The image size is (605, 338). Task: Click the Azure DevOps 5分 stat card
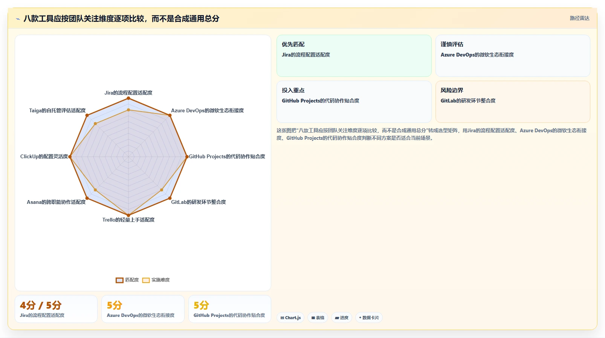pyautogui.click(x=143, y=309)
